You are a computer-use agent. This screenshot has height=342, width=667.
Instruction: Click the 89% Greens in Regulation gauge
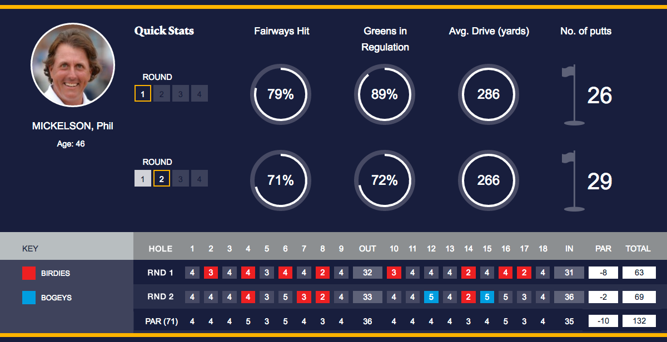point(384,94)
